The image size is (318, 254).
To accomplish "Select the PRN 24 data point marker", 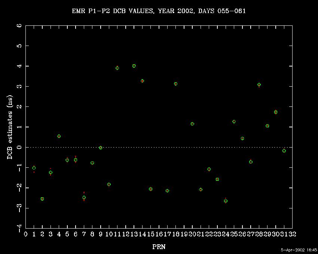I will (x=226, y=201).
